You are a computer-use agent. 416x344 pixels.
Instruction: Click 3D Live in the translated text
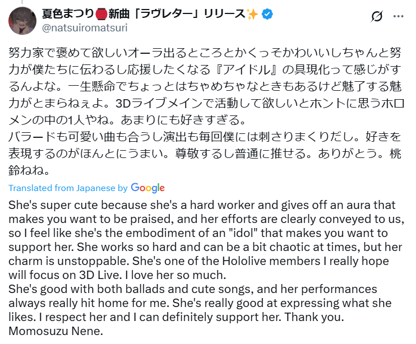tap(100, 275)
